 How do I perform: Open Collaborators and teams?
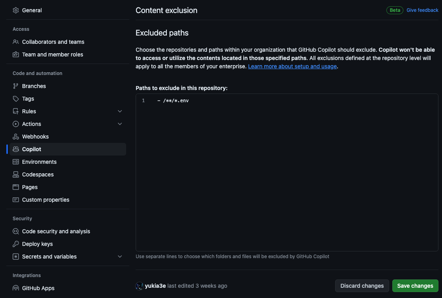click(x=52, y=42)
